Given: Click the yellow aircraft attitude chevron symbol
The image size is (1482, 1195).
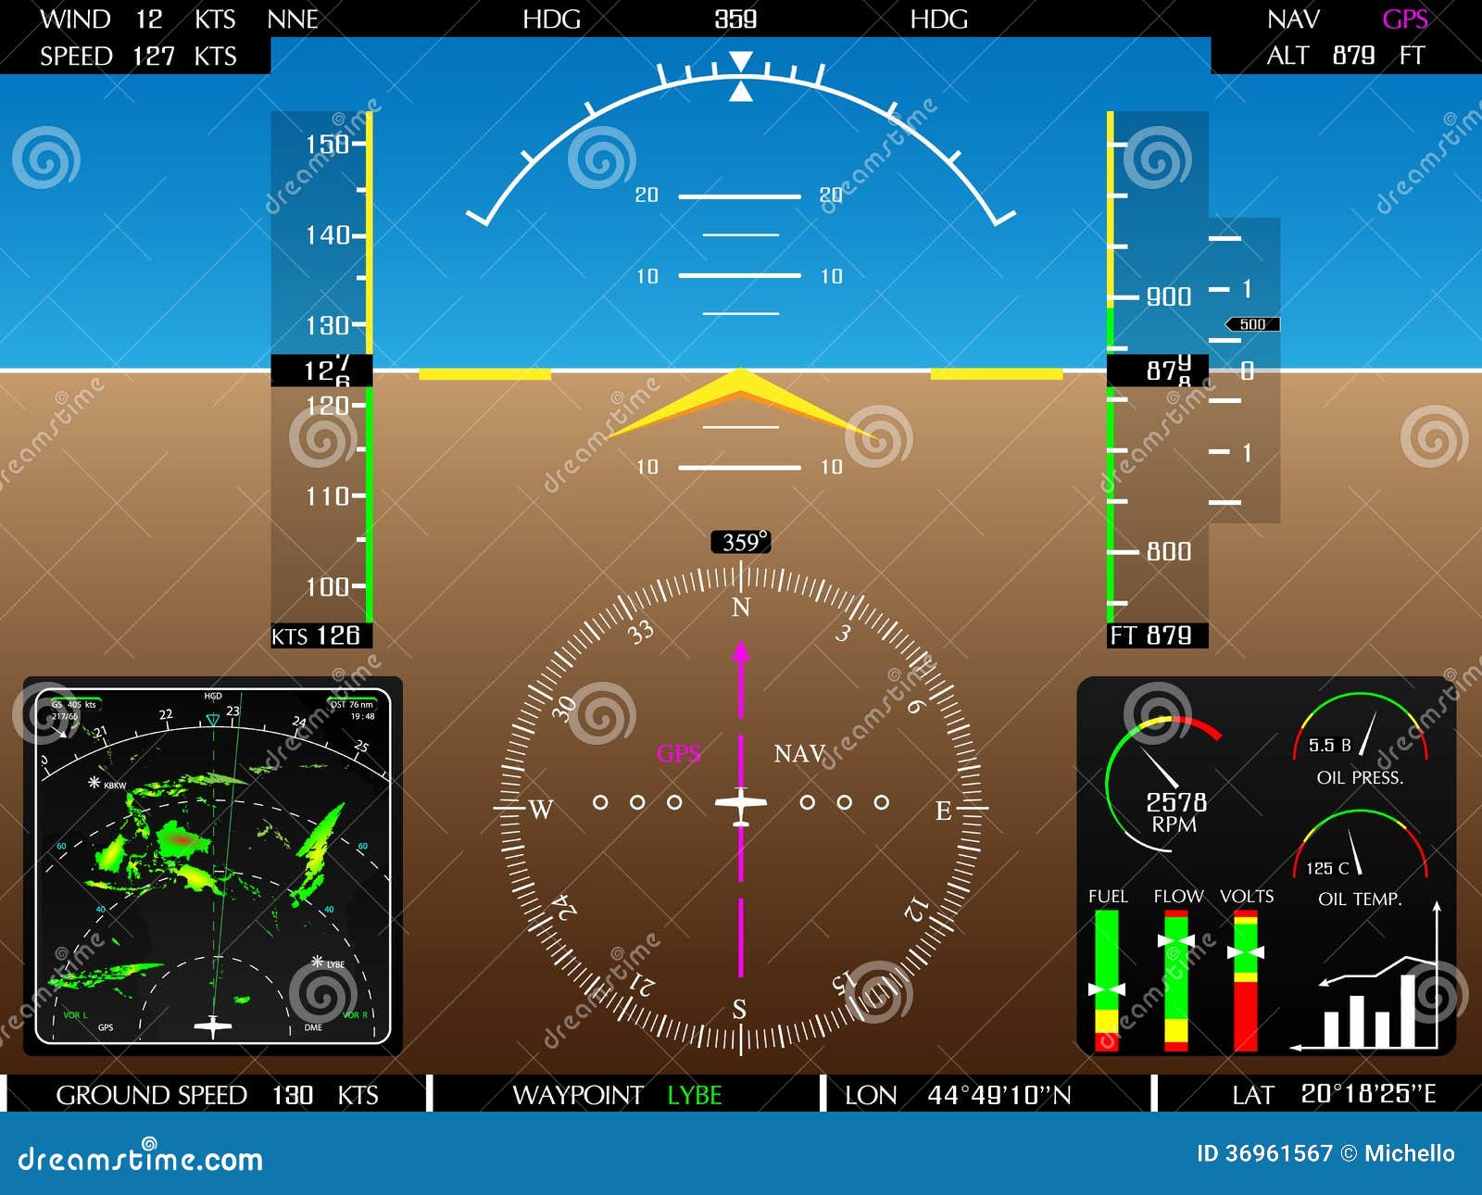Looking at the screenshot, I should [741, 402].
